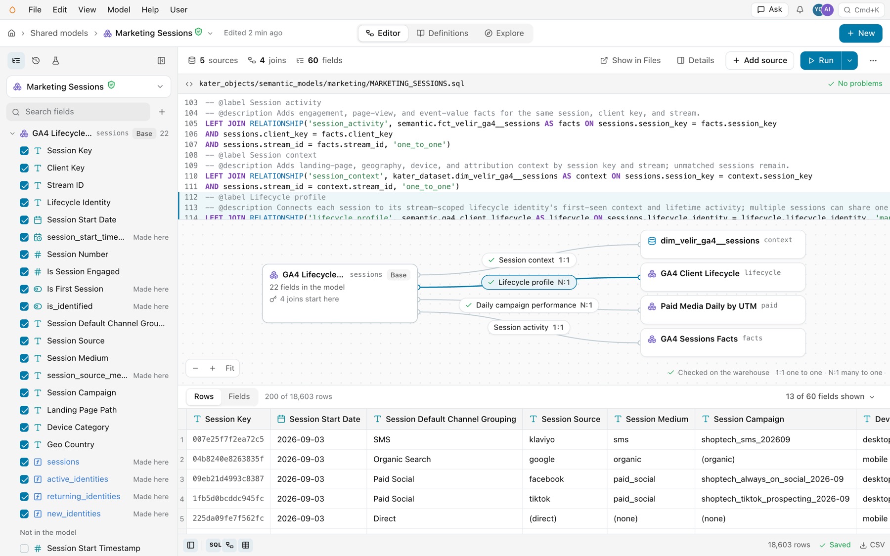This screenshot has width=890, height=556.
Task: Select the GA4 Sessions Facts node
Action: point(723,342)
